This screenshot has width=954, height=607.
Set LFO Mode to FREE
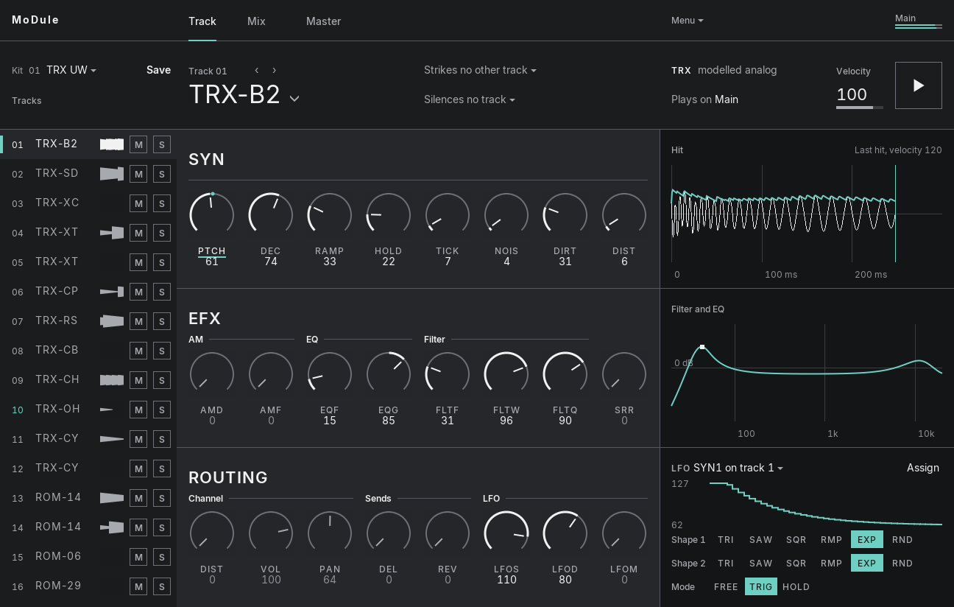point(726,587)
